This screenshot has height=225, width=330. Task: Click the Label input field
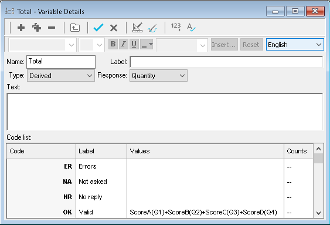[226, 62]
